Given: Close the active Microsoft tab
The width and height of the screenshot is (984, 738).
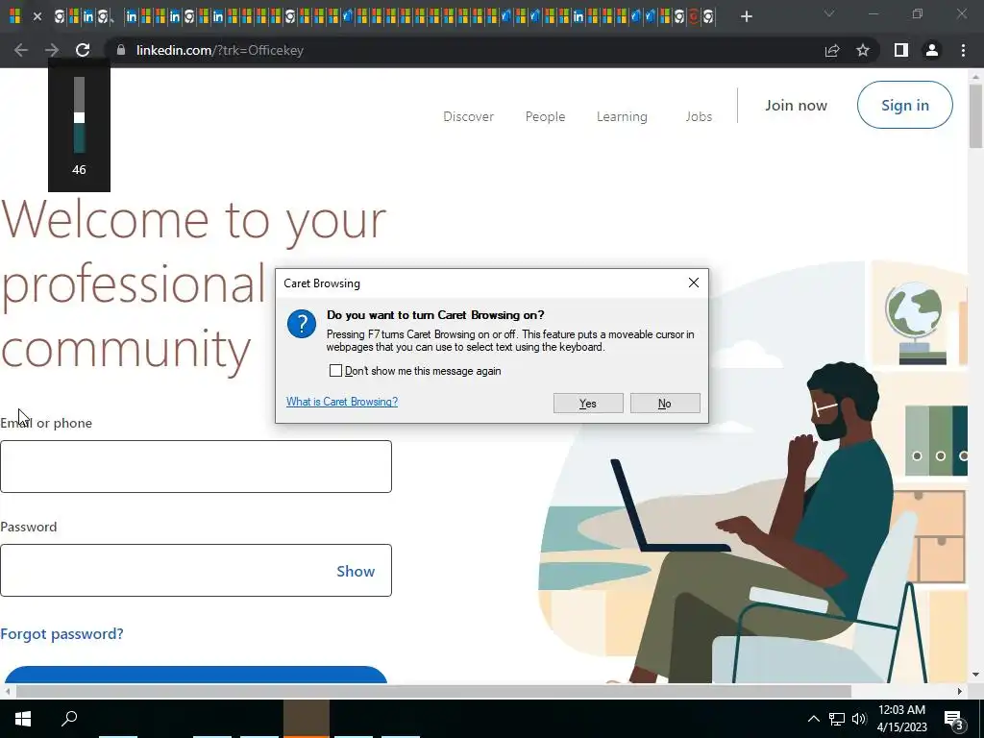Looking at the screenshot, I should [x=37, y=17].
